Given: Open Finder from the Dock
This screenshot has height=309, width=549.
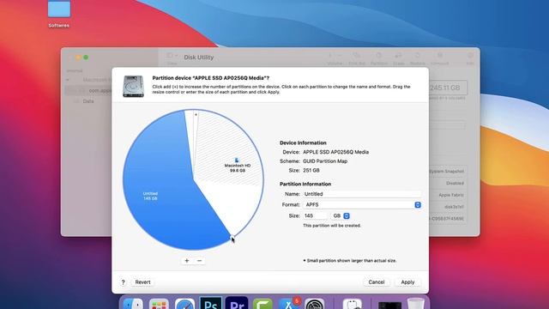Looking at the screenshot, I should [x=133, y=303].
